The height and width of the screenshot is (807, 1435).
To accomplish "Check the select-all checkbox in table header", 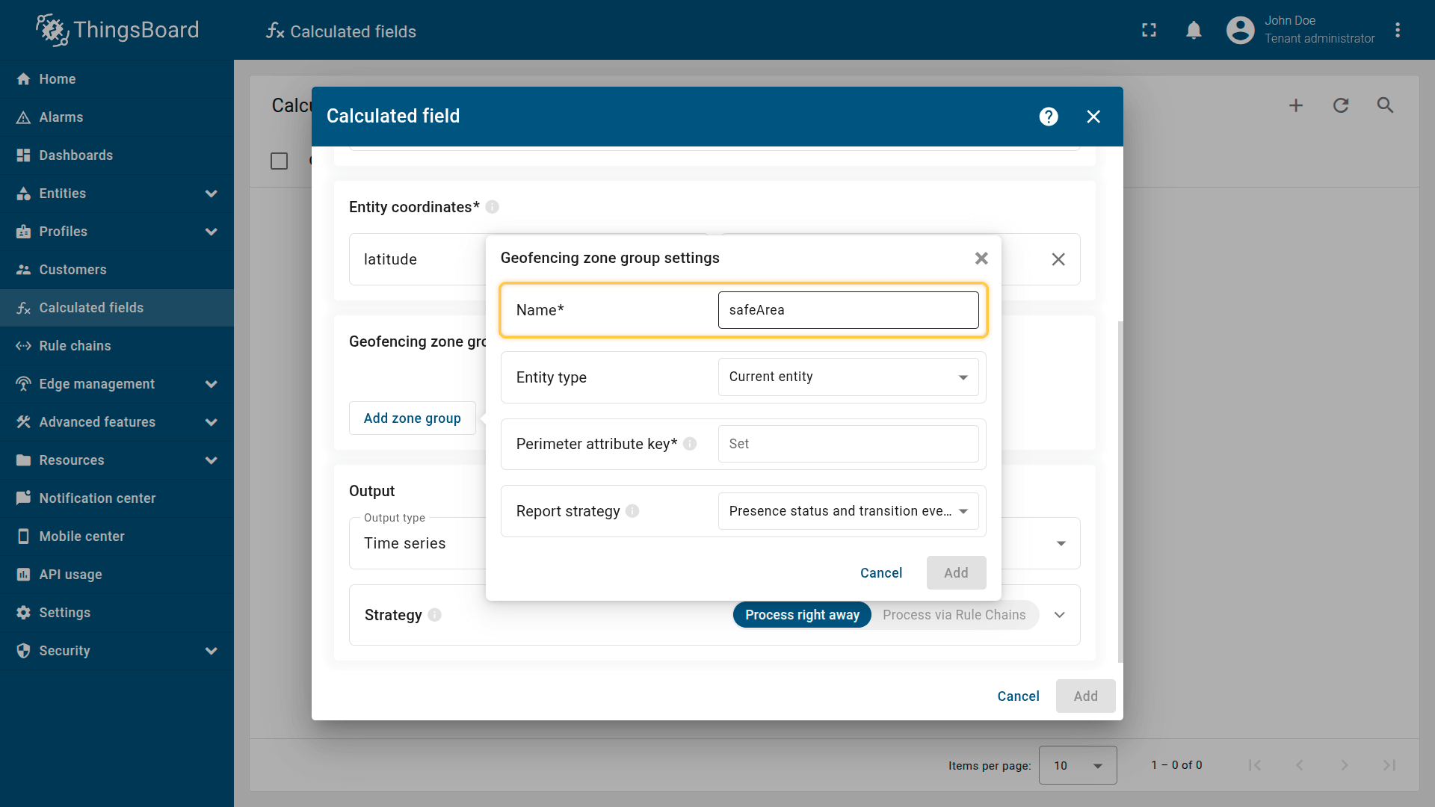I will 279,161.
